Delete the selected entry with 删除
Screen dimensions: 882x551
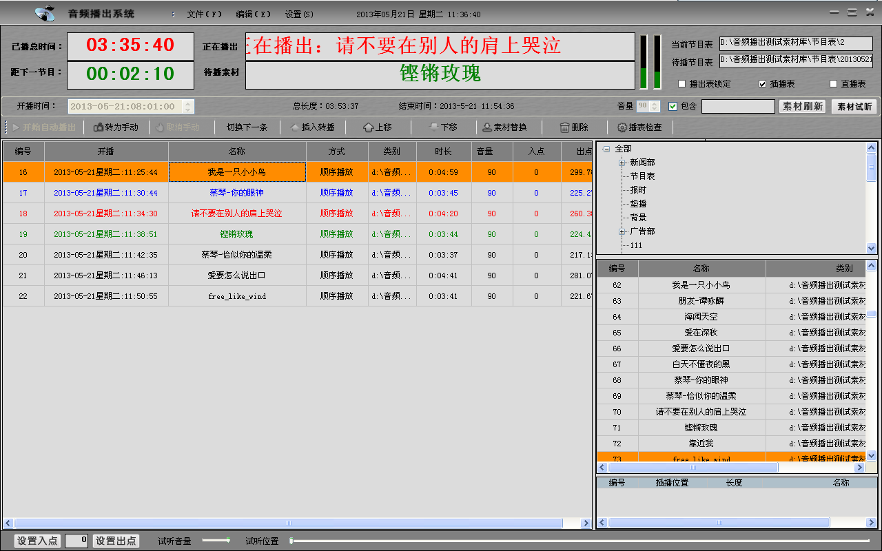point(564,127)
